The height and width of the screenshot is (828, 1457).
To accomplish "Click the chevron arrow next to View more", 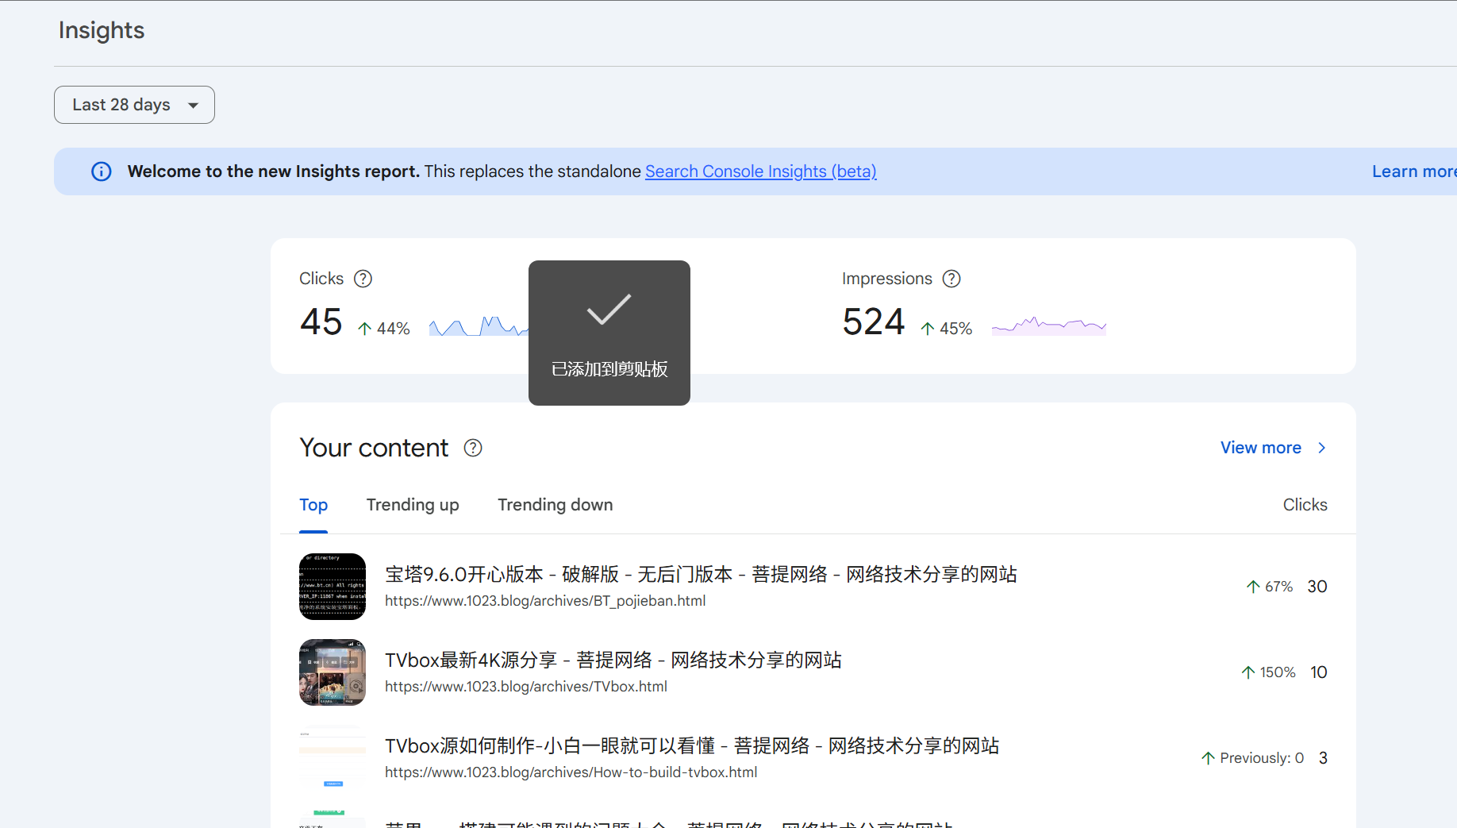I will tap(1321, 448).
